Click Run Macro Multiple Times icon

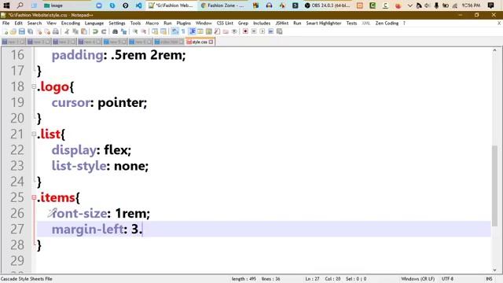(x=270, y=31)
